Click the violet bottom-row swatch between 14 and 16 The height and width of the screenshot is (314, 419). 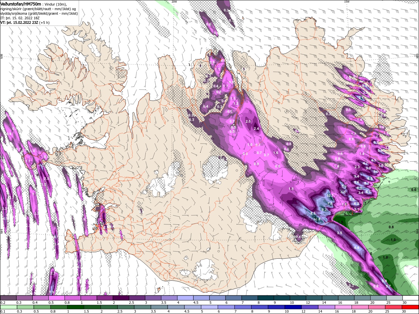326,307
